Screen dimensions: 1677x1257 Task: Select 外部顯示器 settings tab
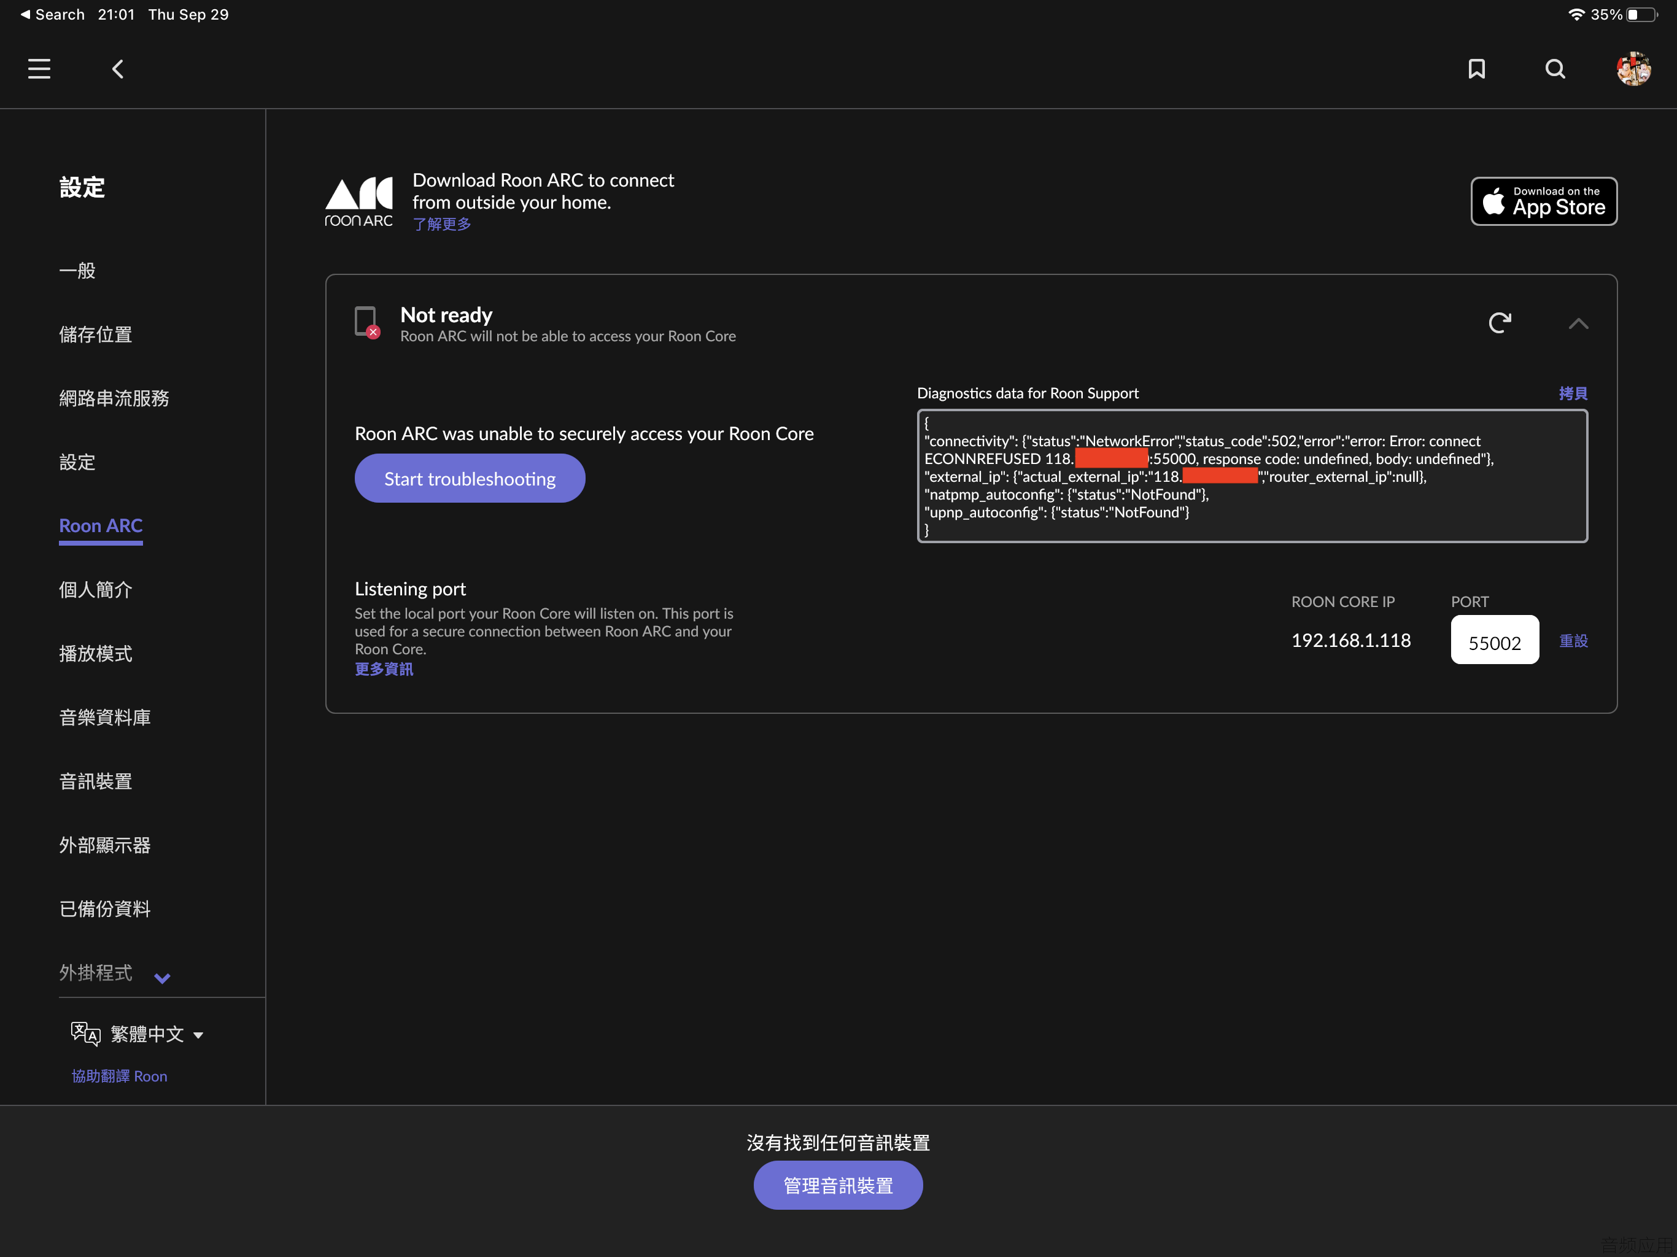tap(104, 845)
